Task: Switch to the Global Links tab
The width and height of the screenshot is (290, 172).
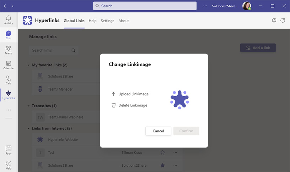Action: pyautogui.click(x=74, y=21)
